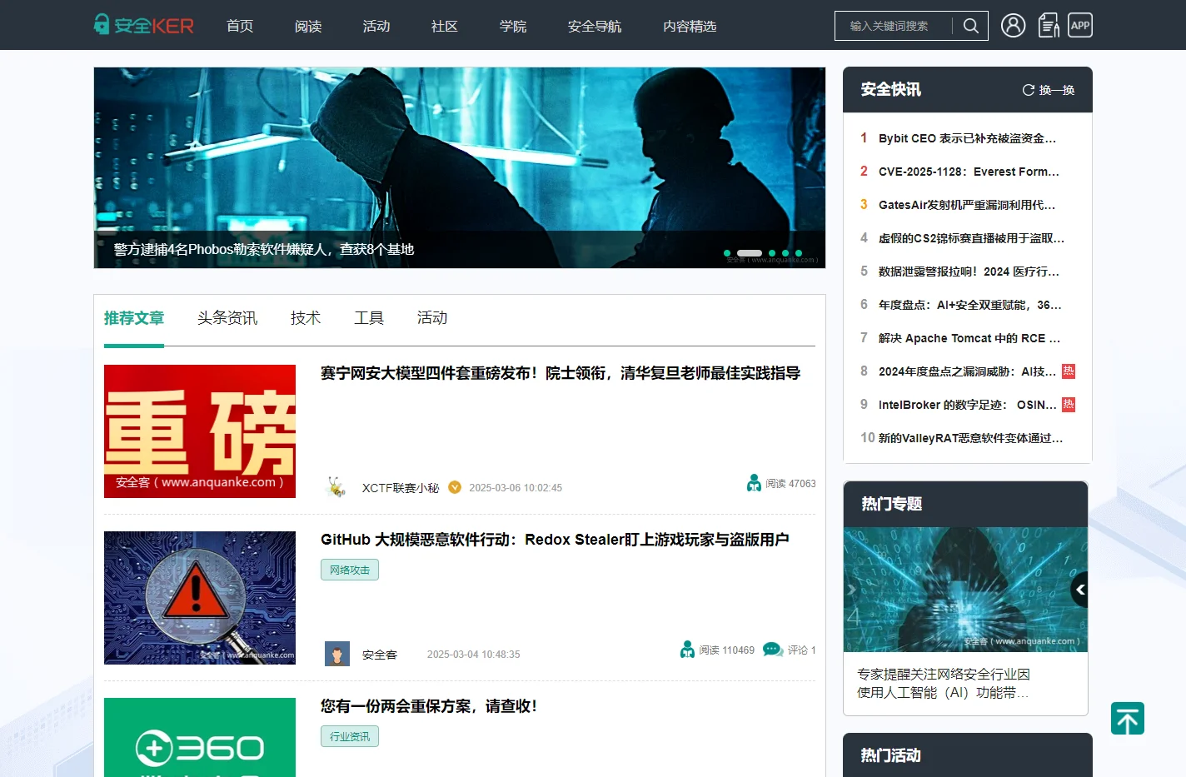Switch to 技术 tab

(x=306, y=318)
